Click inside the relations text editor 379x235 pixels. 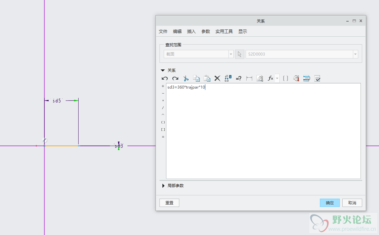coord(263,131)
